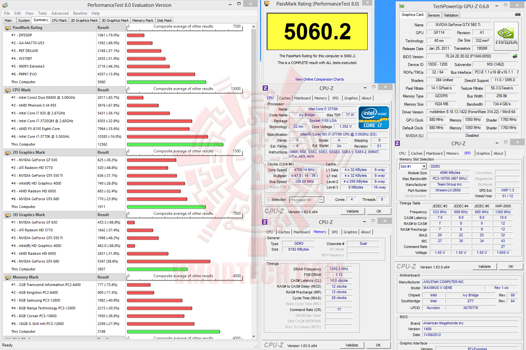
Task: Open the Help menu in PerformanceTest
Action: click(96, 13)
